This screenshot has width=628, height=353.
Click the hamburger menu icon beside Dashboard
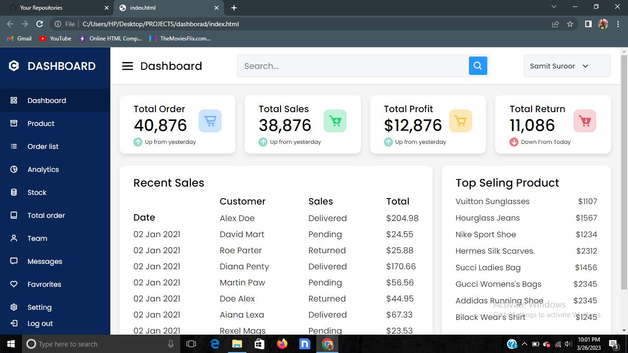[127, 66]
